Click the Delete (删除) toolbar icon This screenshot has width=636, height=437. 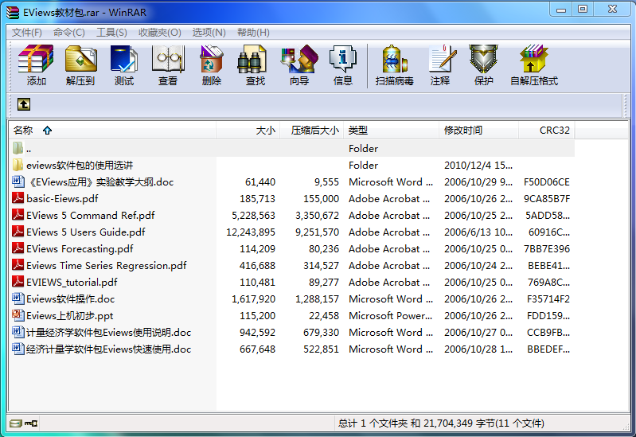pyautogui.click(x=211, y=59)
